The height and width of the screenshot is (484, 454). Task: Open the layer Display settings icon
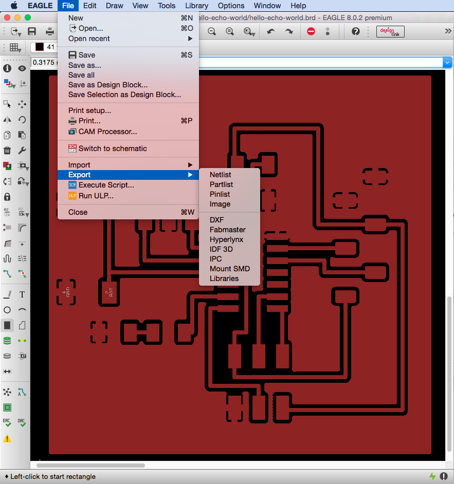pos(9,83)
